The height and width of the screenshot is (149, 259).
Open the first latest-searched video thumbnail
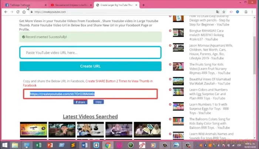click(34, 130)
